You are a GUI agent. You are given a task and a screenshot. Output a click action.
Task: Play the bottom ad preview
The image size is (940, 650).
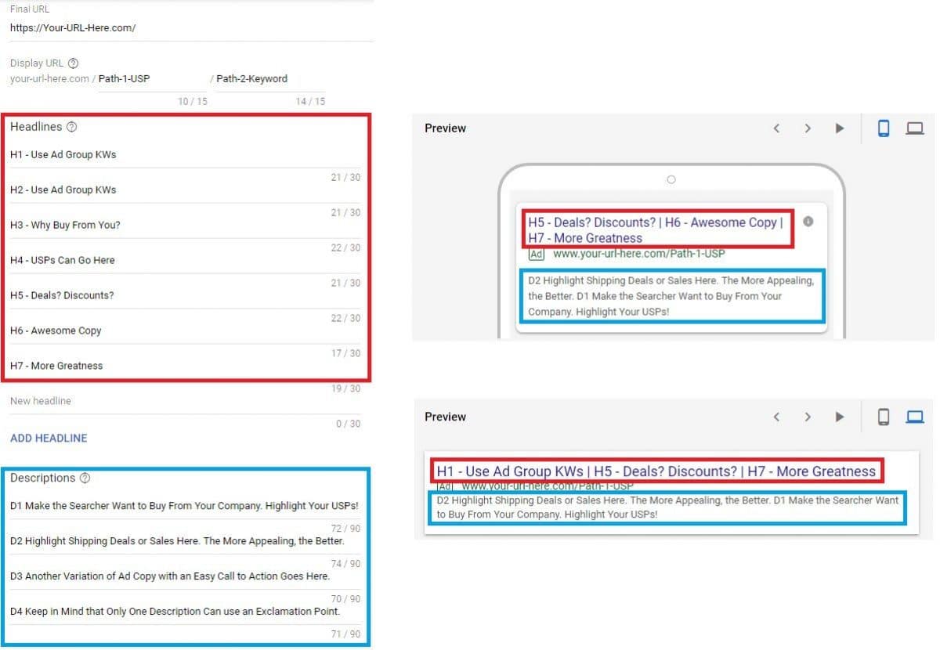click(x=839, y=417)
